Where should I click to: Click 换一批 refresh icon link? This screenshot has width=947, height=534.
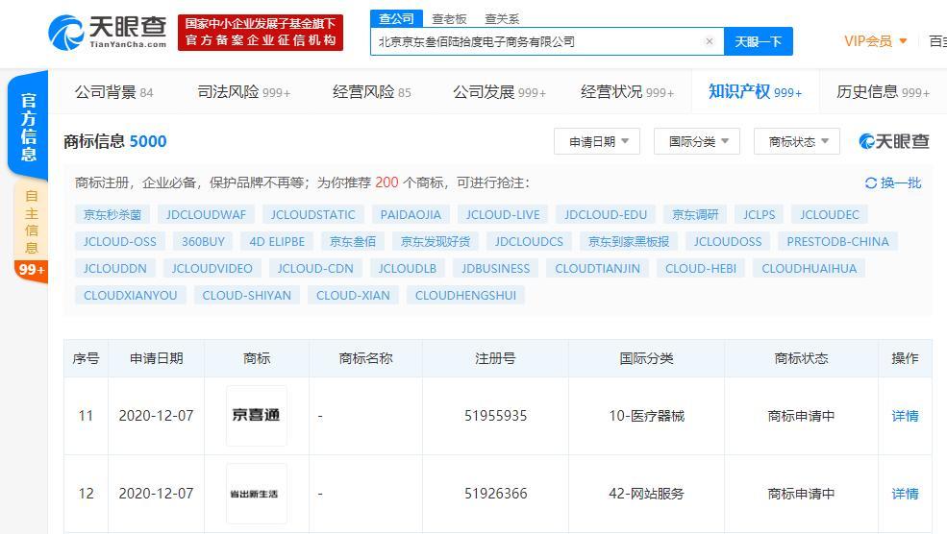coord(893,182)
